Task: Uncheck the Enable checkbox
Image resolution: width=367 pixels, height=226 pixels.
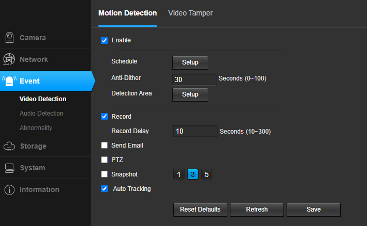Action: point(105,40)
